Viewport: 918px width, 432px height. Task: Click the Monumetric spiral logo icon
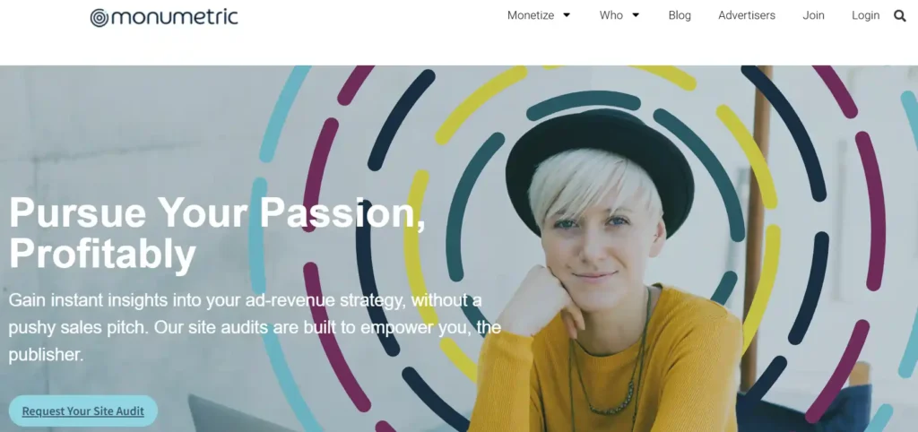pyautogui.click(x=100, y=18)
